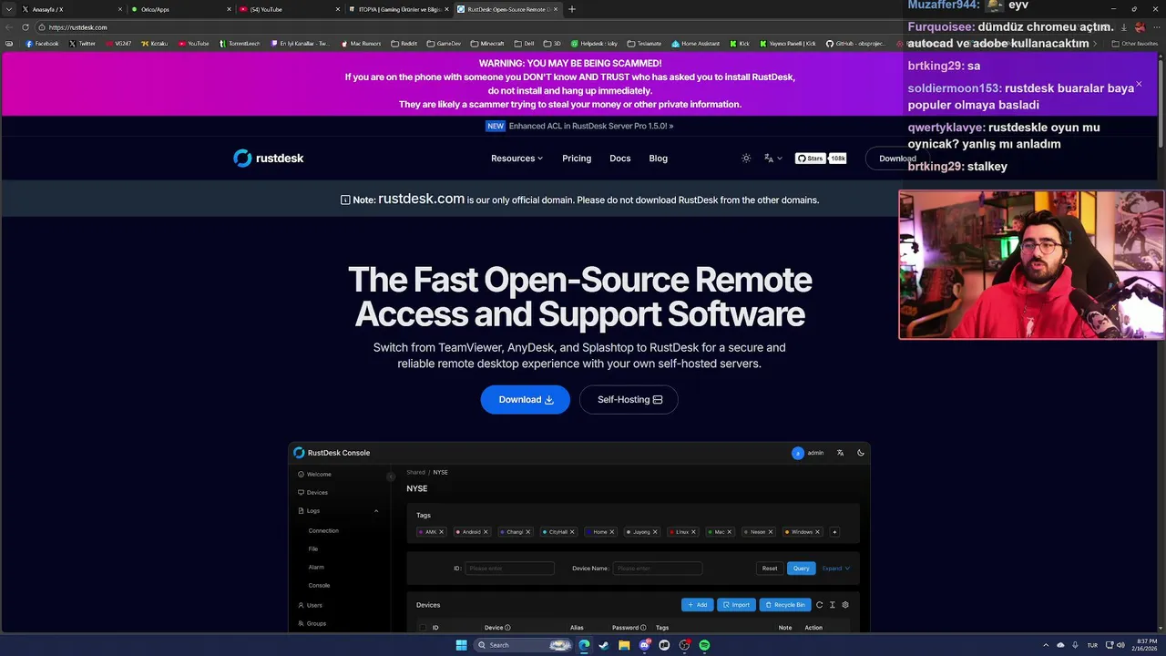Open the VG247 bookmark
Image resolution: width=1166 pixels, height=656 pixels.
[x=118, y=44]
